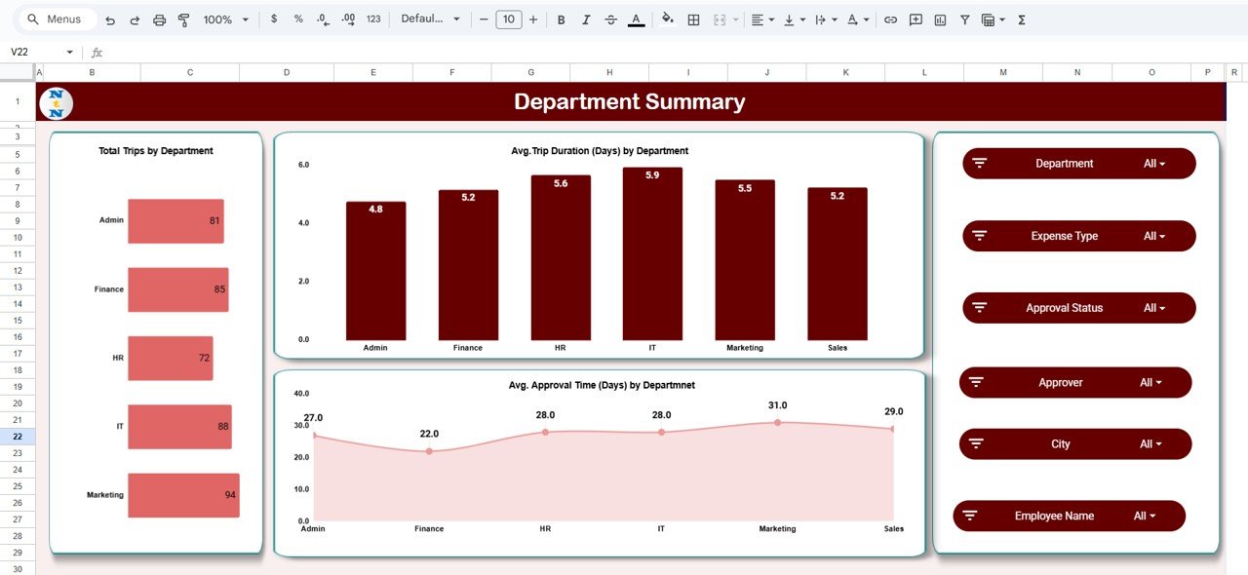Toggle italic formatting

[586, 19]
